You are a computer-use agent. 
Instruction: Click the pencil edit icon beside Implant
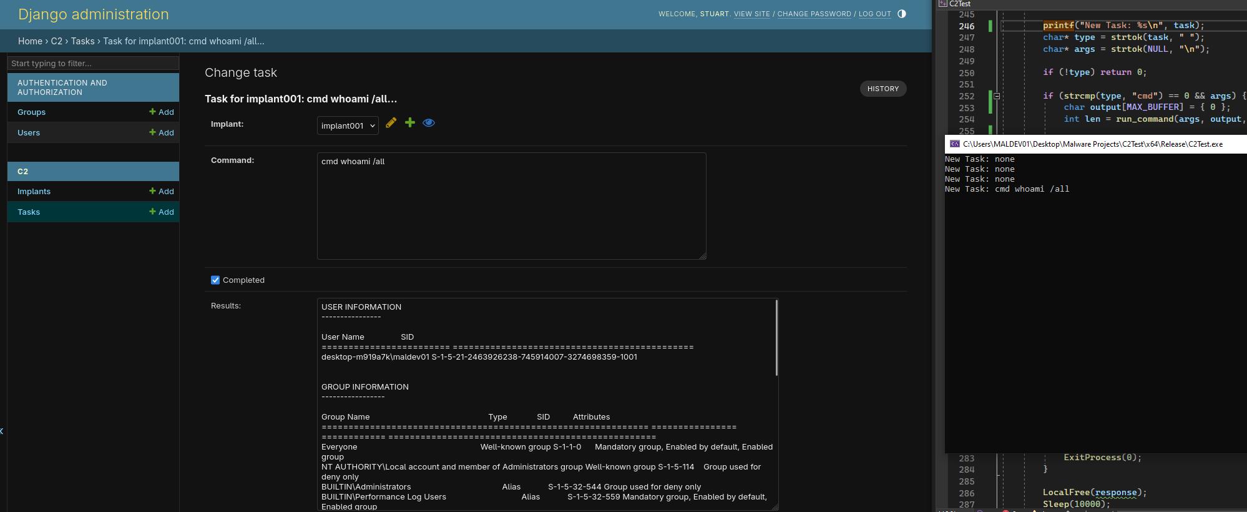(x=391, y=123)
